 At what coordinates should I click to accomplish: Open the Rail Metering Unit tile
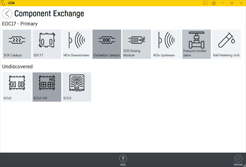pos(227,44)
